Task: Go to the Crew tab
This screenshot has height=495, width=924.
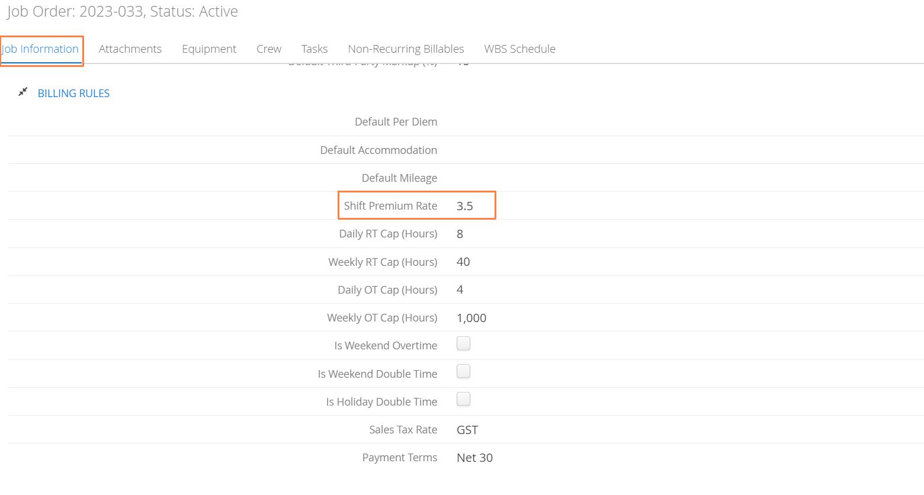Action: pyautogui.click(x=269, y=49)
